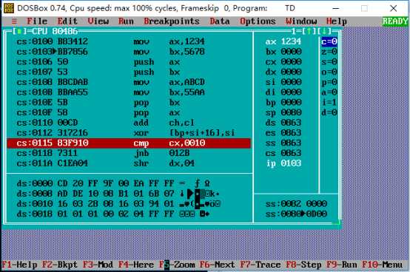Screen dimensions: 410x272
Task: Select stack entry ss:0082 0000
Action: [x=296, y=204]
